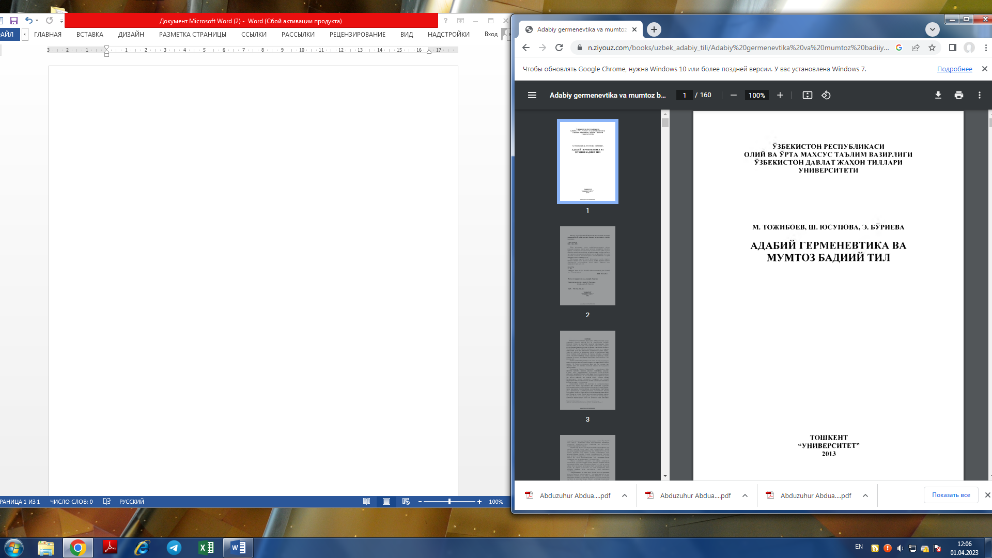Rotate the PDF counterclockwise

point(826,95)
